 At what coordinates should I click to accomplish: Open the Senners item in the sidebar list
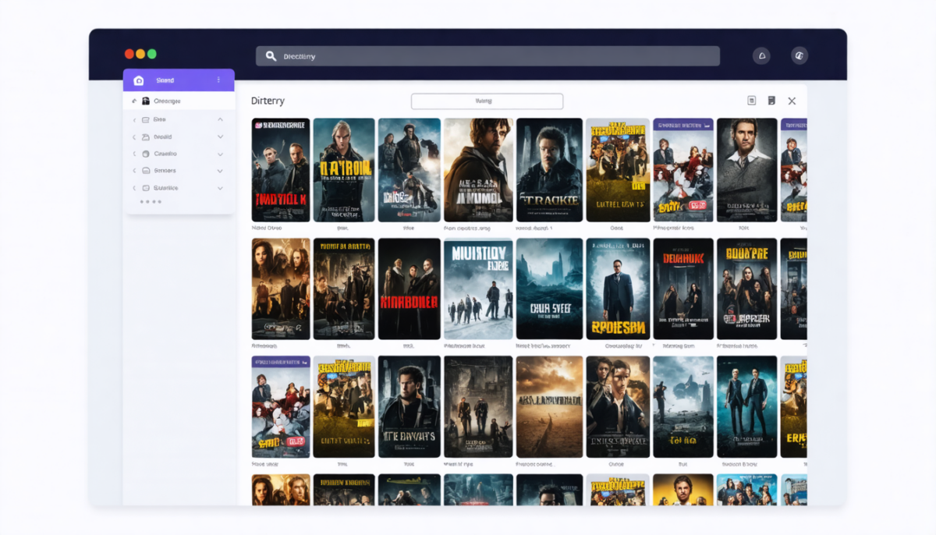pos(179,171)
